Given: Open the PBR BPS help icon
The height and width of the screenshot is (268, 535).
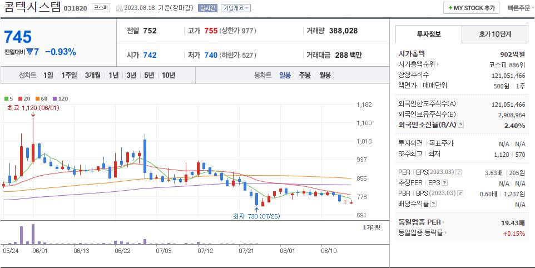Looking at the screenshot, I should click(460, 193).
